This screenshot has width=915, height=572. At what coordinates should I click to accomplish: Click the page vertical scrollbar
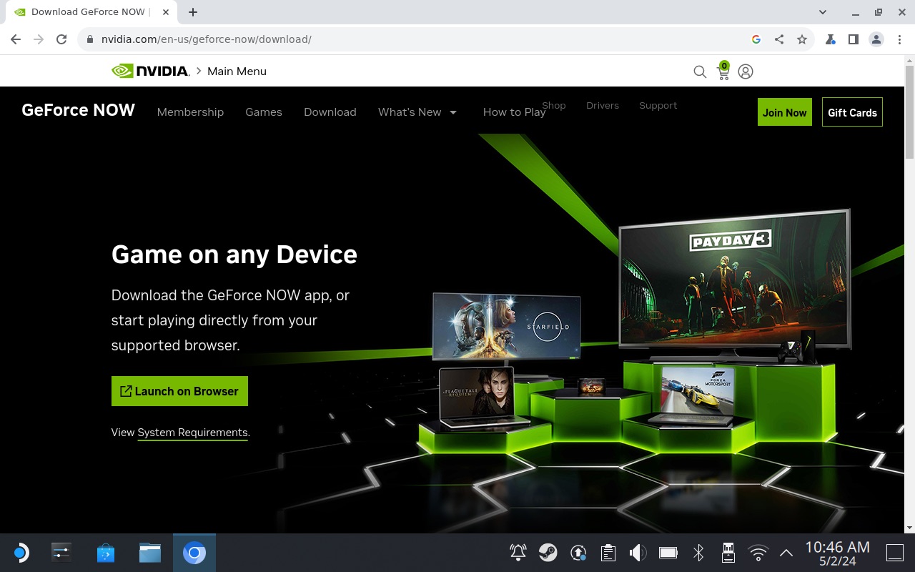point(909,111)
